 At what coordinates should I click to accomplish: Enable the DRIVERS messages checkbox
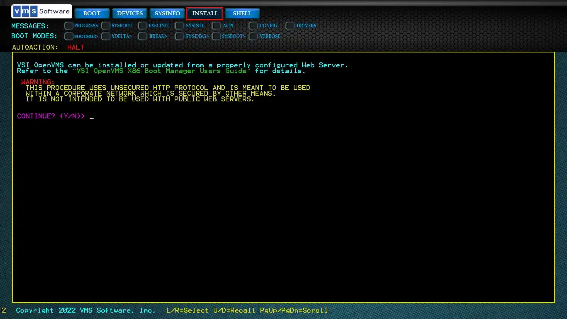click(290, 26)
